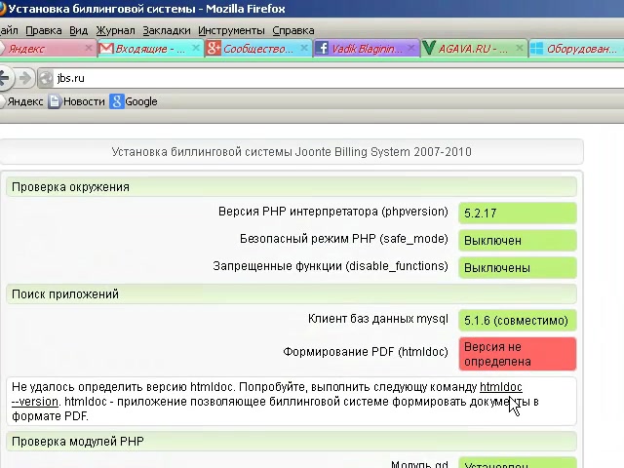This screenshot has width=624, height=468.
Task: Click the Windows logo favicon on the Оборудован tab
Action: (535, 48)
